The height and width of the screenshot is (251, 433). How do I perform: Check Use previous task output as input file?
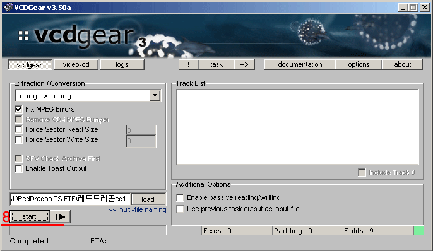pyautogui.click(x=180, y=209)
